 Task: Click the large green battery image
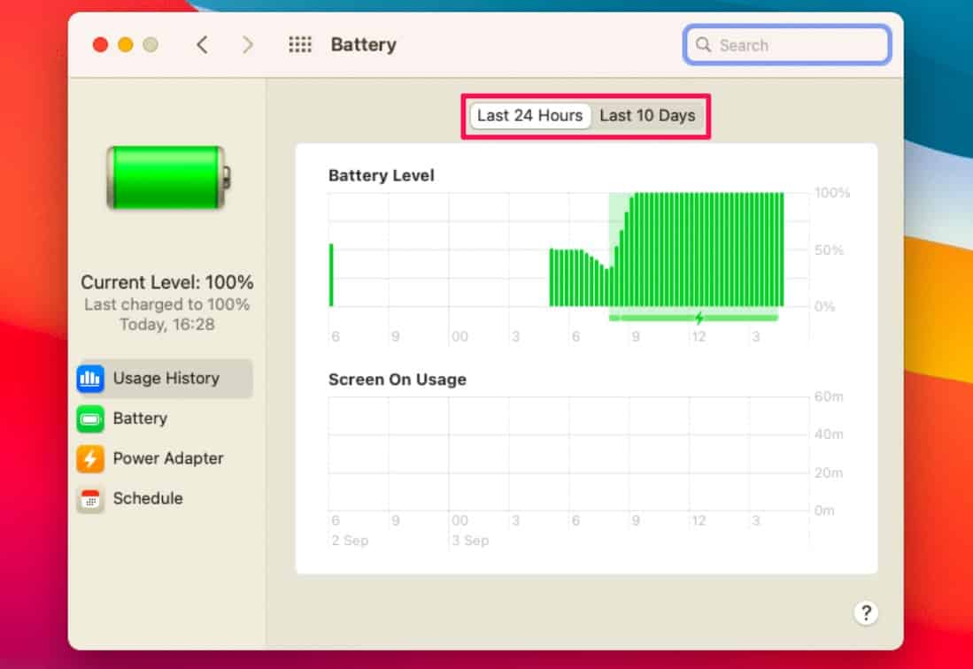[166, 177]
